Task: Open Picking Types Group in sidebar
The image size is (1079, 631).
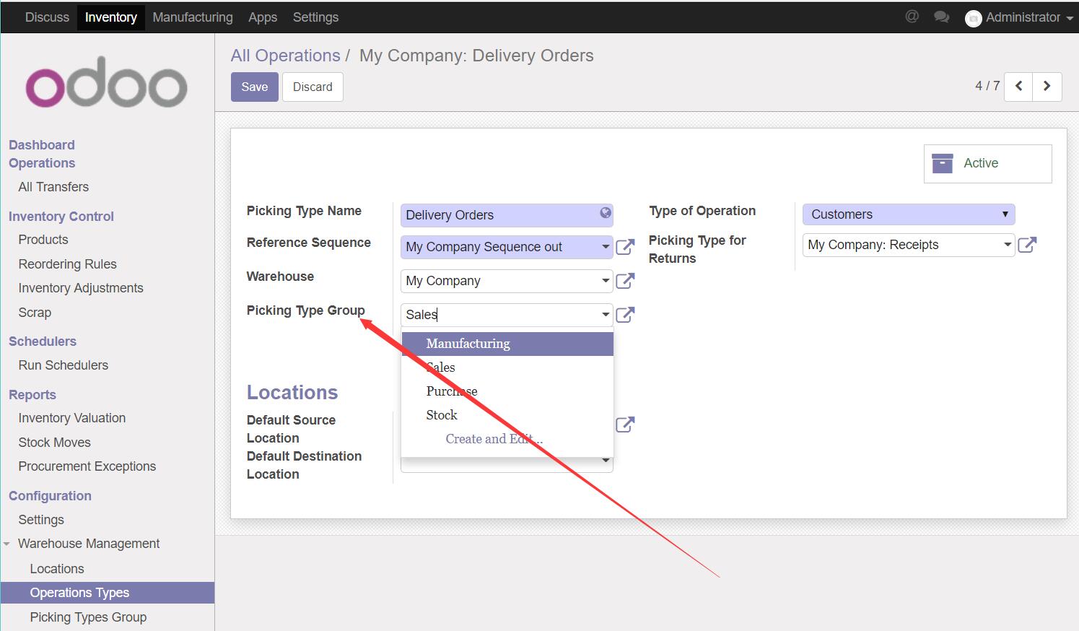Action: 88,617
